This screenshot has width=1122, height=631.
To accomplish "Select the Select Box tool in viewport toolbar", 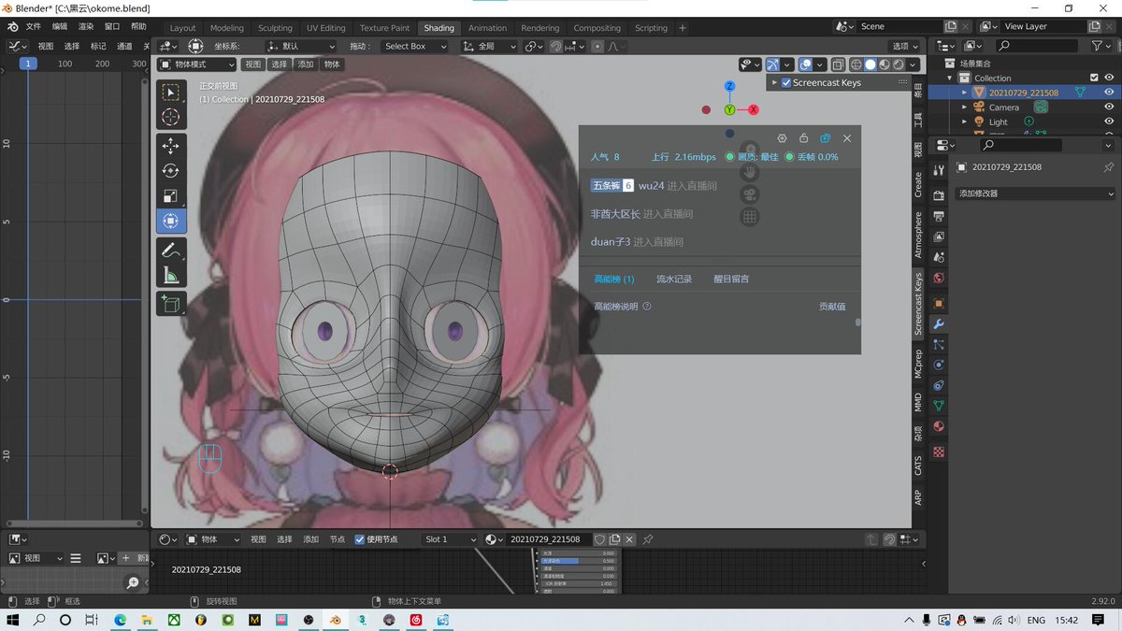I will [171, 93].
